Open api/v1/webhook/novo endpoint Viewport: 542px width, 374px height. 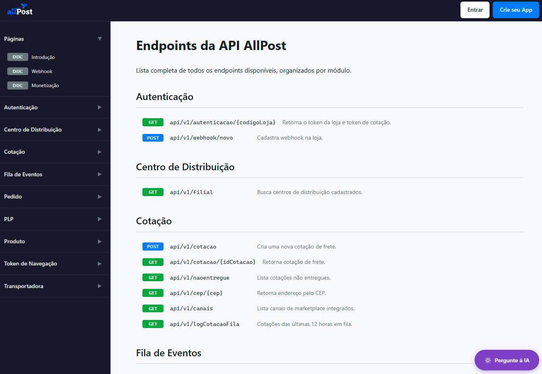click(x=201, y=138)
